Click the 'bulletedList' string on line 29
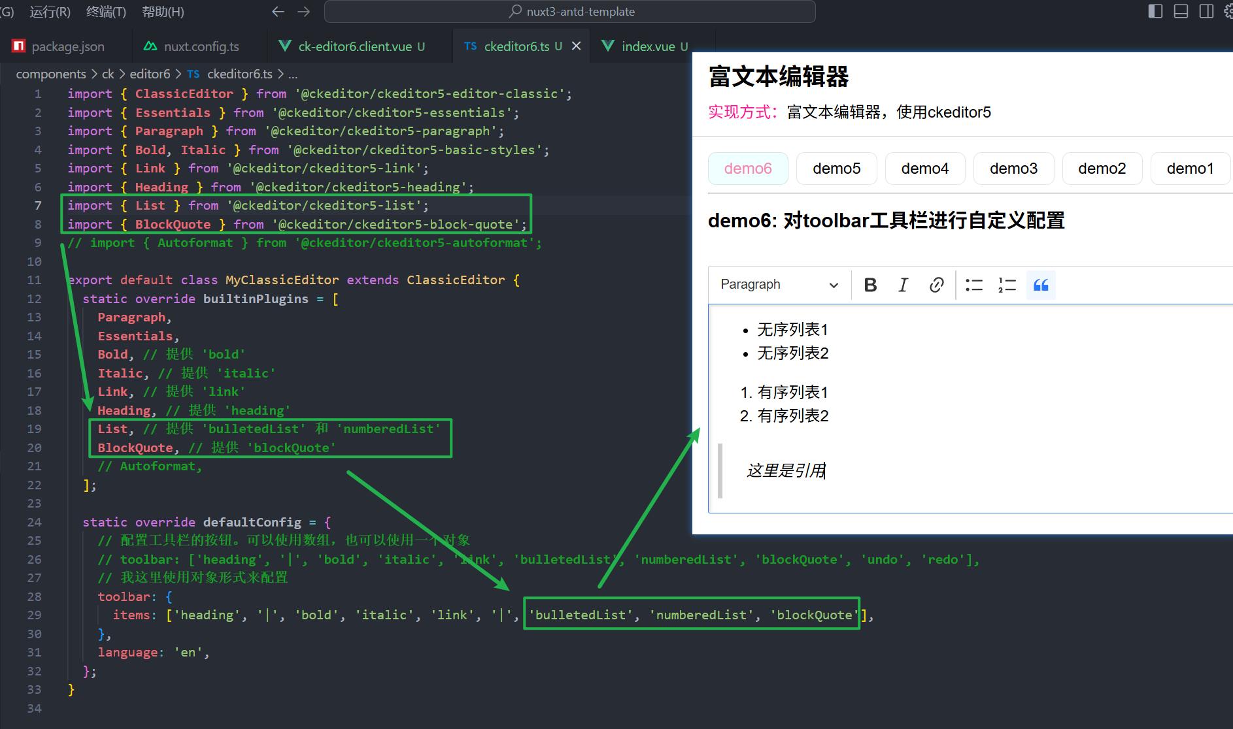The image size is (1233, 729). tap(581, 615)
